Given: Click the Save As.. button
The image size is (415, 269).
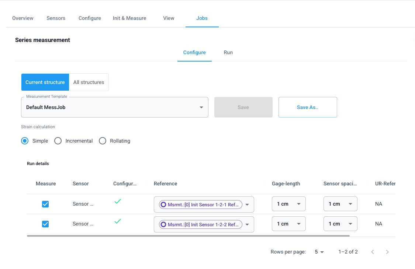Looking at the screenshot, I should [x=308, y=107].
